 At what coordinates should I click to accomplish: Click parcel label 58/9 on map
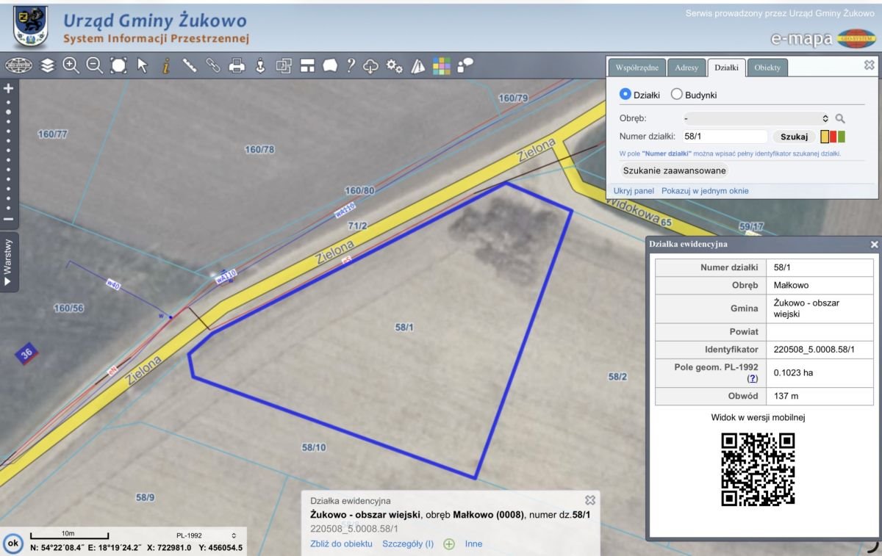click(x=146, y=497)
